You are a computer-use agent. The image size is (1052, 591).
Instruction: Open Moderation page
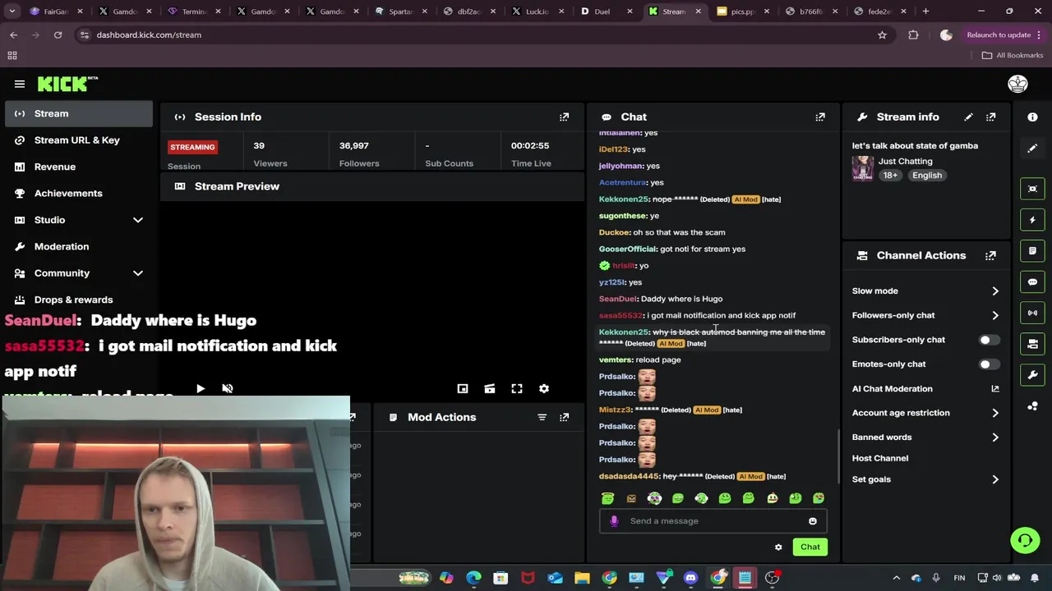(79, 246)
